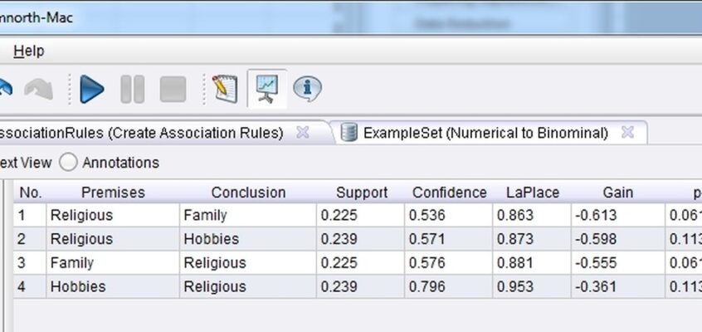The width and height of the screenshot is (702, 332).
Task: Click gain value -0.613
Action: (x=618, y=216)
